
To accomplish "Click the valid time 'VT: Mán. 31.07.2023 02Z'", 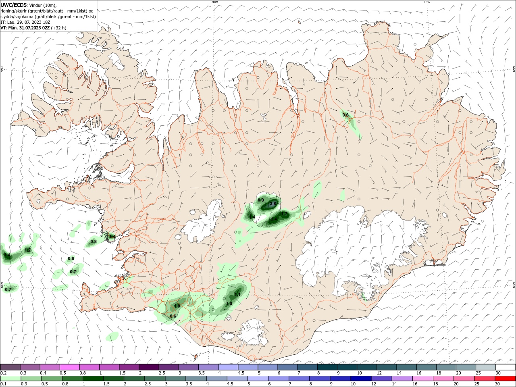I will tap(25, 28).
